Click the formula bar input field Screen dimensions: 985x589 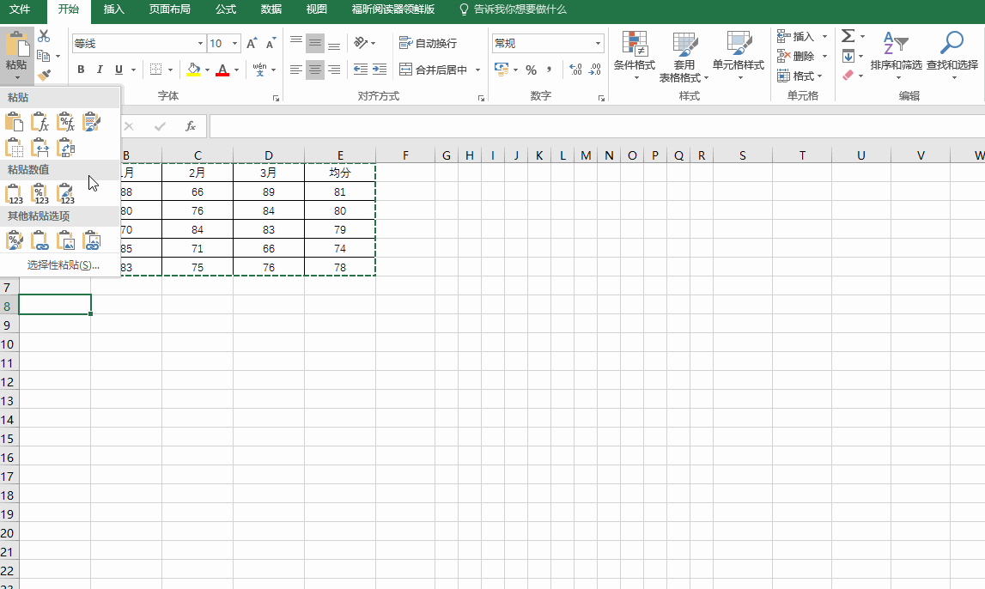tap(593, 126)
